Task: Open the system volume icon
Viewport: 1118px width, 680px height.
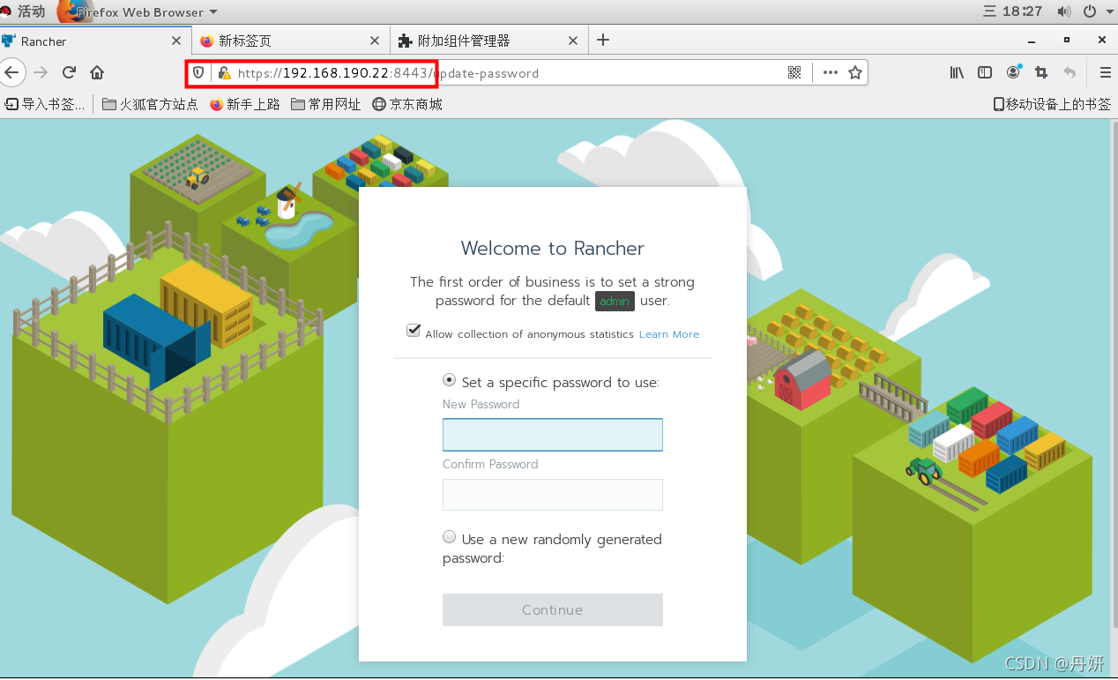Action: click(x=1064, y=11)
